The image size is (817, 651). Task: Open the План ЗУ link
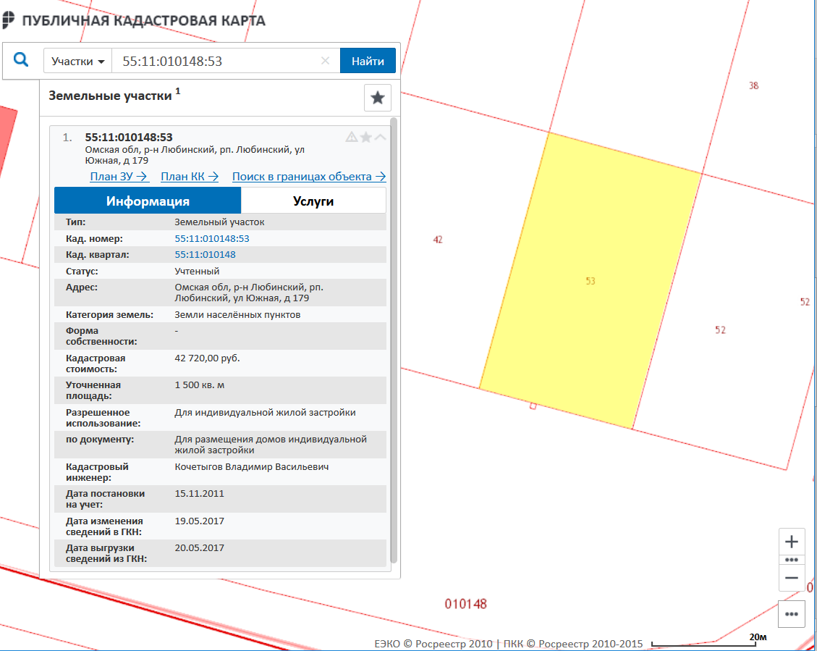[x=119, y=176]
